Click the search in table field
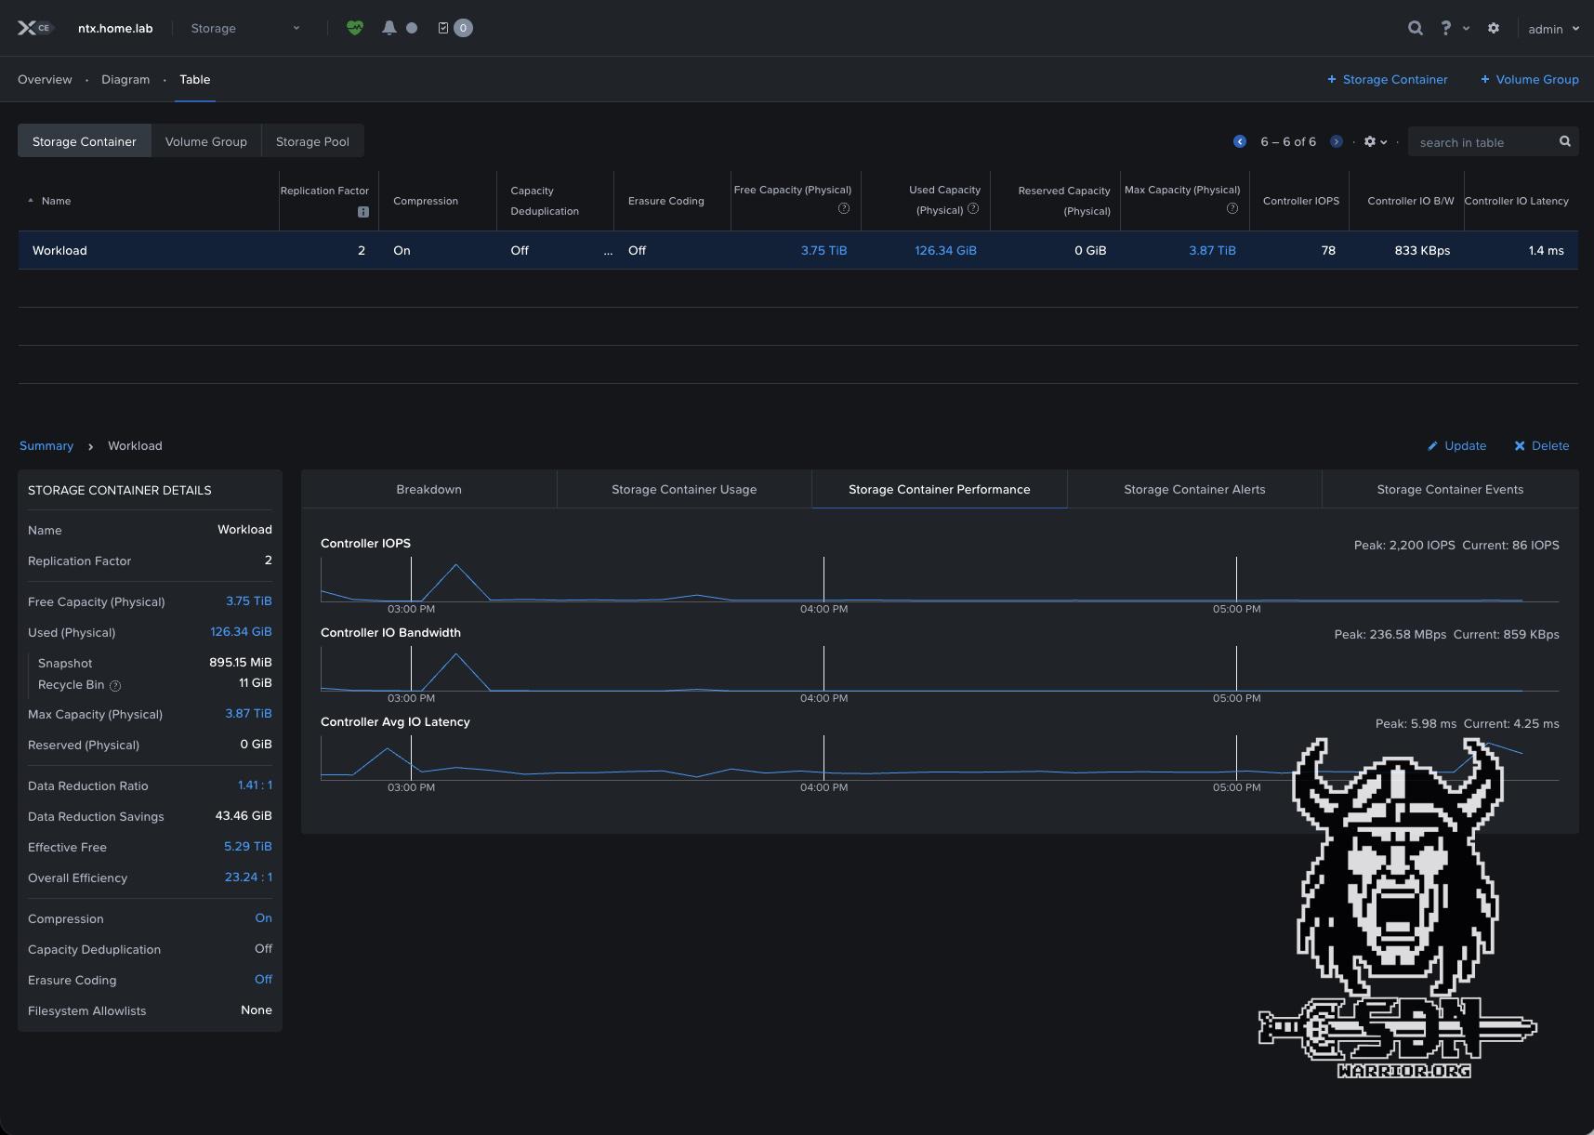Screen dimensions: 1594x1135 point(1482,142)
